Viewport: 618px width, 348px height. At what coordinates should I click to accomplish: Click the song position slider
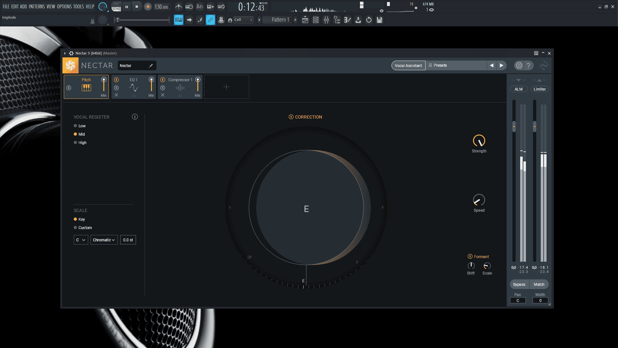(x=142, y=20)
